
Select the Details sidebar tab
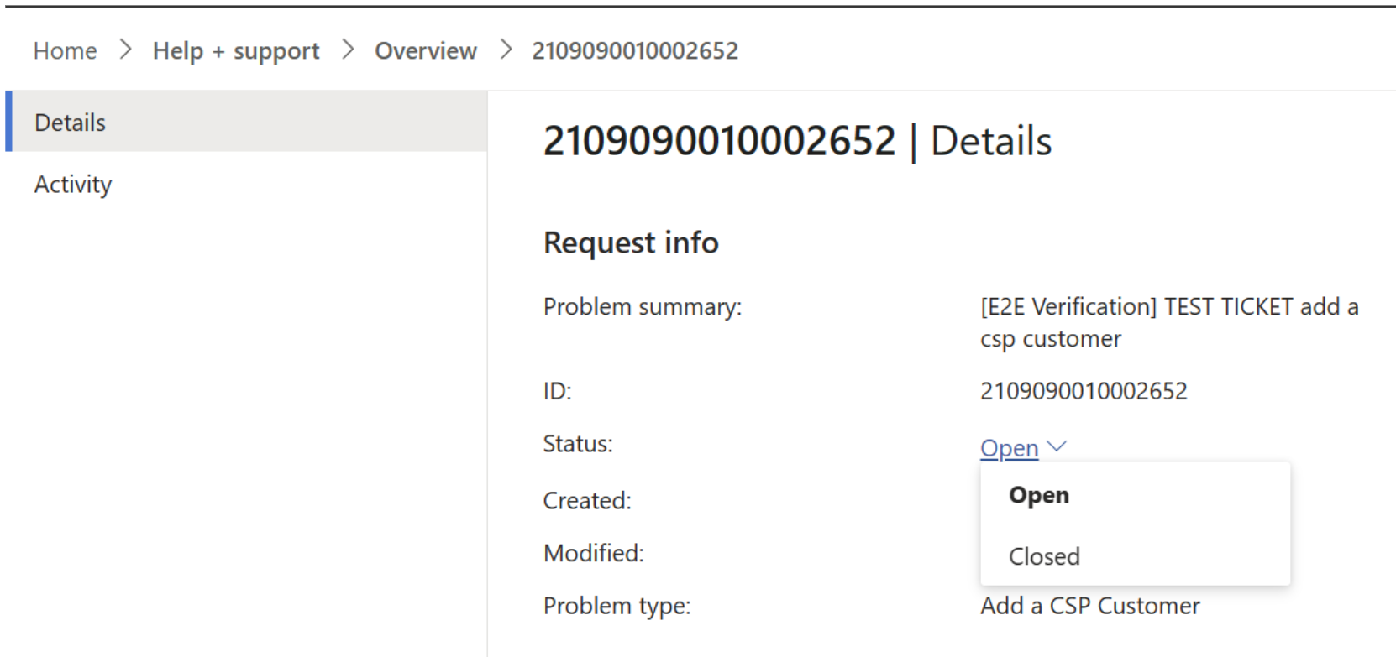point(71,123)
